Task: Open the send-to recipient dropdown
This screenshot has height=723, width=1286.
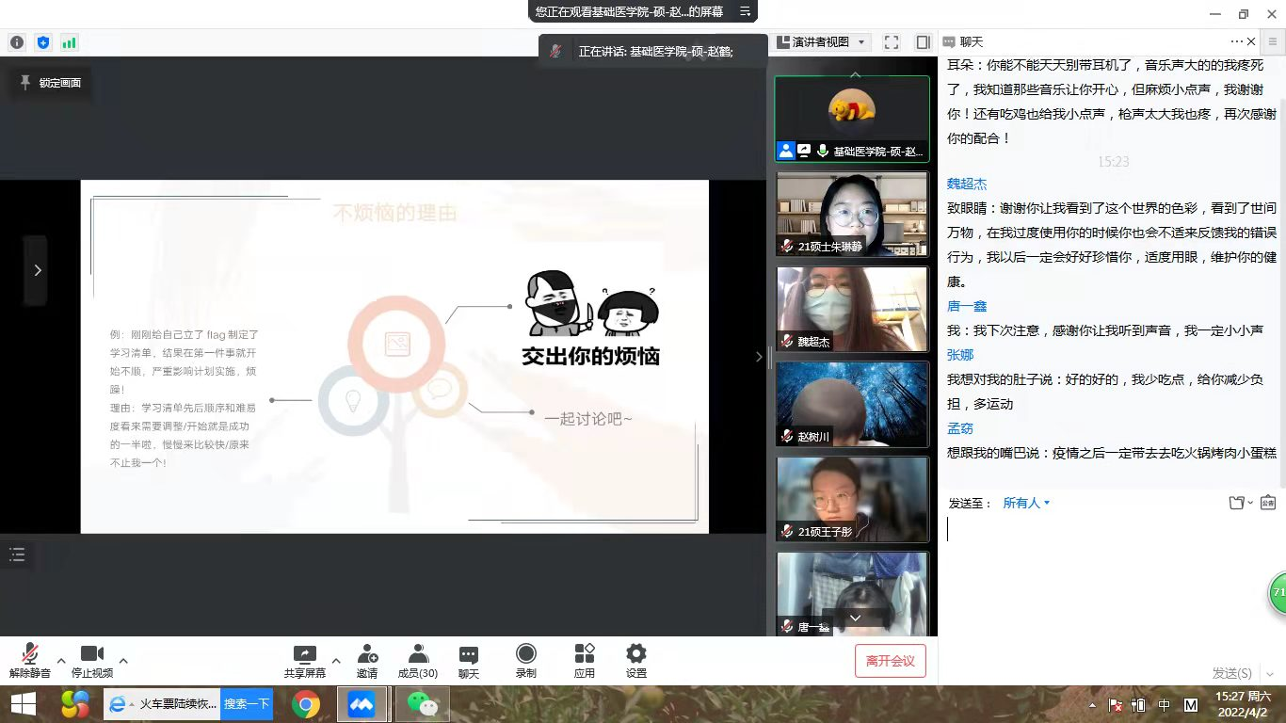Action: point(1026,504)
